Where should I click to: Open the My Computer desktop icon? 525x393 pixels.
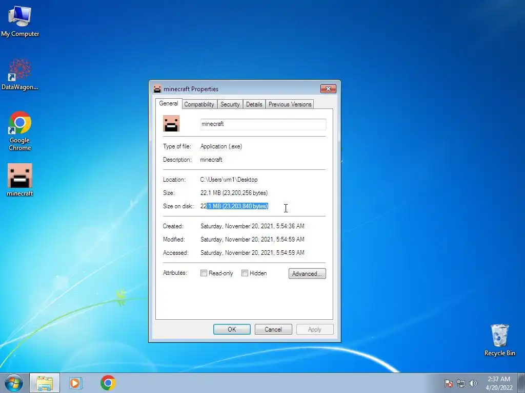[20, 21]
